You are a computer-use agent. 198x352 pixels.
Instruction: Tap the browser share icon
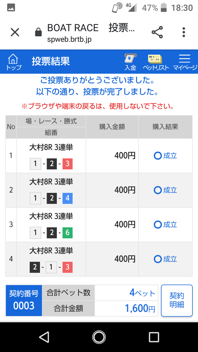click(x=157, y=32)
